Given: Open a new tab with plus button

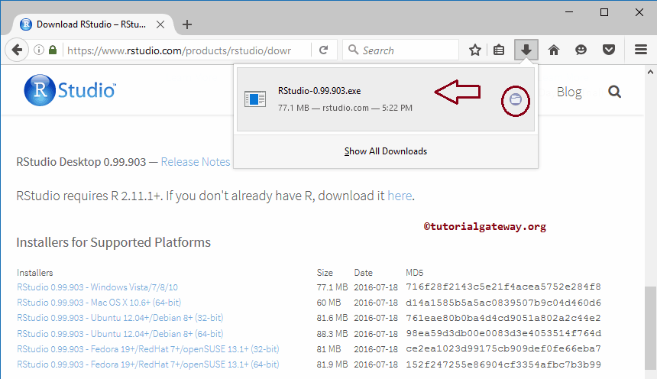Looking at the screenshot, I should [187, 24].
